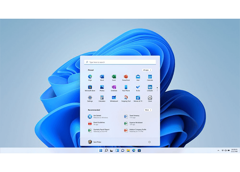
Task: Launch PowerPoint from pinned apps
Action: point(126,77)
